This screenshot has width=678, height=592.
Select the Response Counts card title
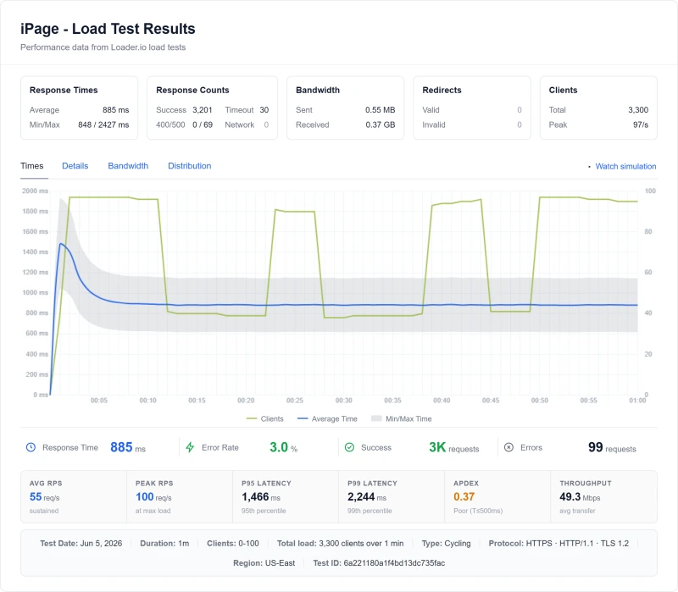[192, 90]
